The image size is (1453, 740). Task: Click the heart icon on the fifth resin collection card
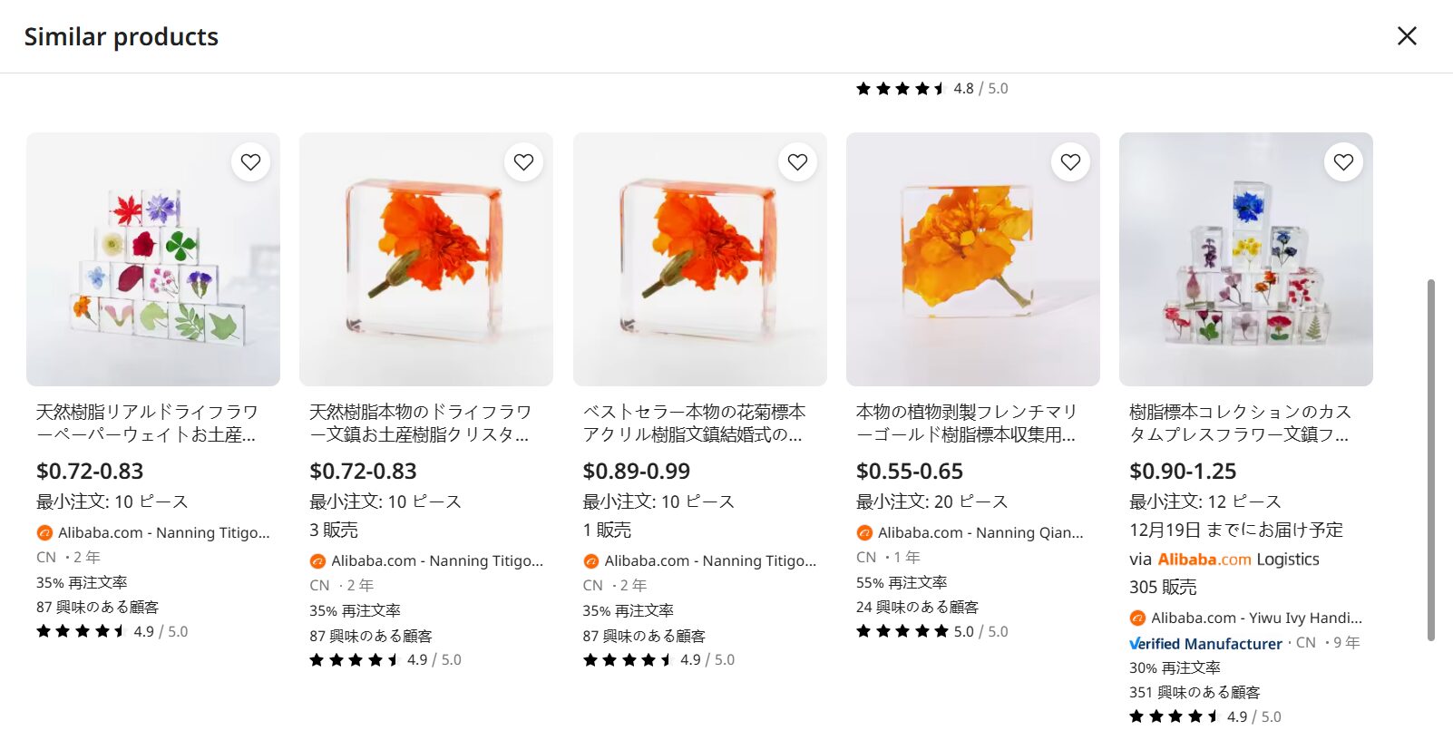[x=1344, y=161]
